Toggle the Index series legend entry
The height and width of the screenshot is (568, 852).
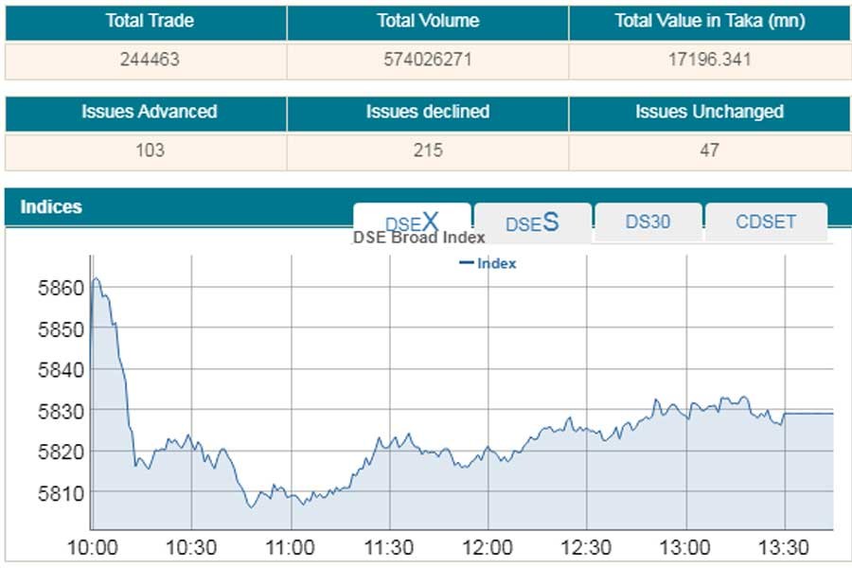tap(488, 264)
